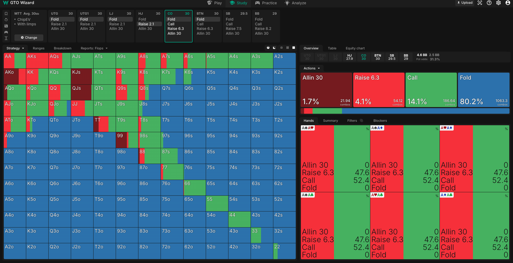513x263 pixels.
Task: Expand the Strategy dropdown
Action: [15, 48]
